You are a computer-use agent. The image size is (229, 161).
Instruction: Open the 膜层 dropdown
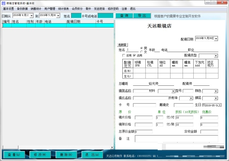[x=216, y=98]
